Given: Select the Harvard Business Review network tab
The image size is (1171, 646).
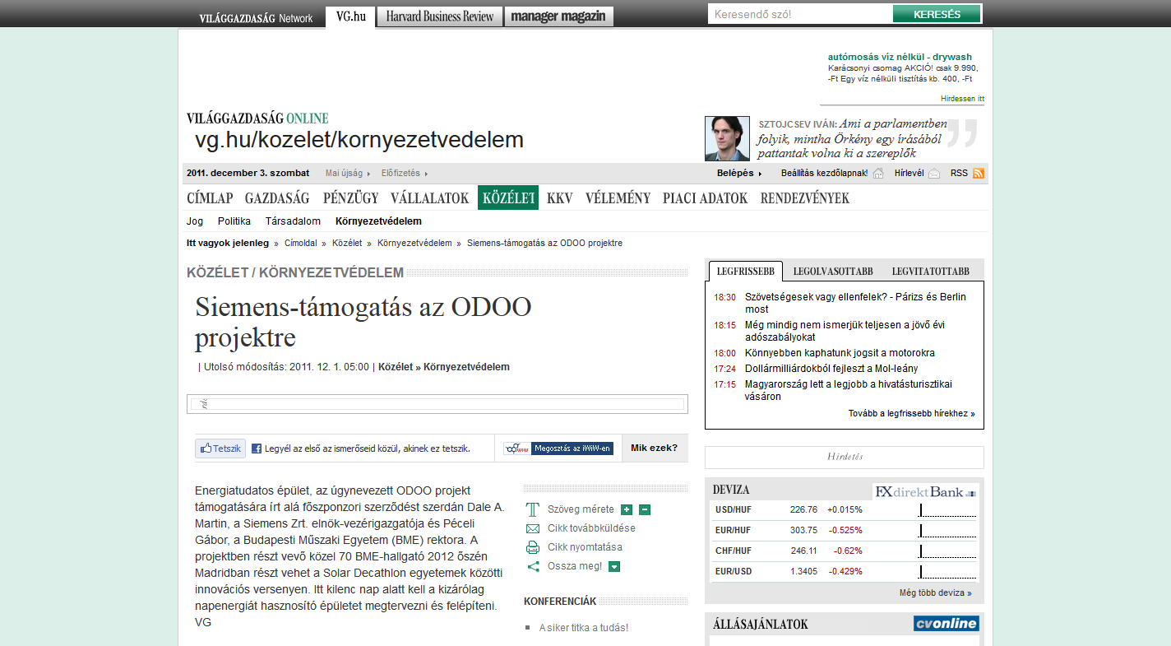Looking at the screenshot, I should tap(440, 16).
